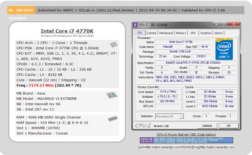Click the Specification i7-4770K CPU field

[196, 63]
